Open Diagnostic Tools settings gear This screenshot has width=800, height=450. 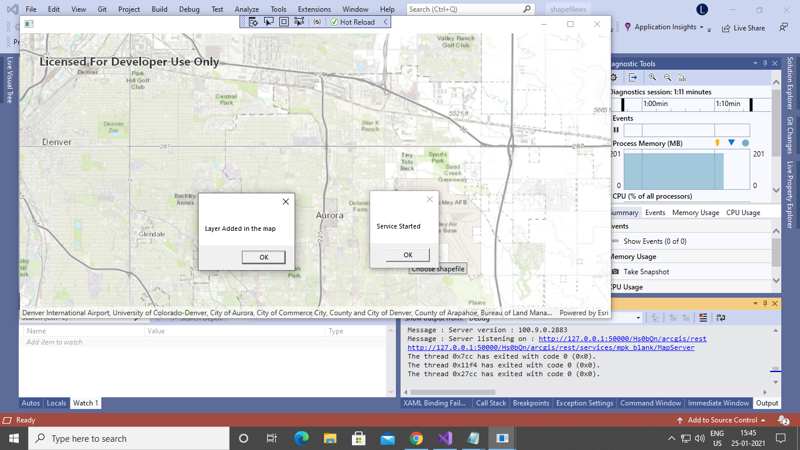point(613,77)
